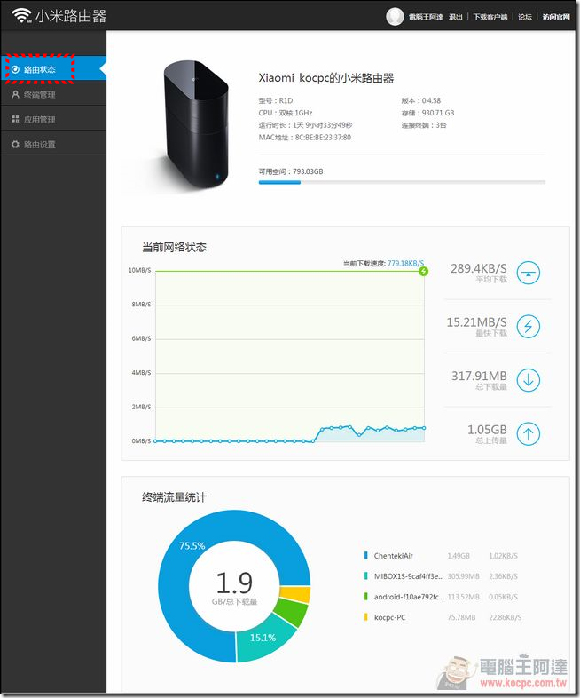The image size is (580, 698).
Task: Click the kocpc-PC yellow legend swatch
Action: (x=365, y=617)
